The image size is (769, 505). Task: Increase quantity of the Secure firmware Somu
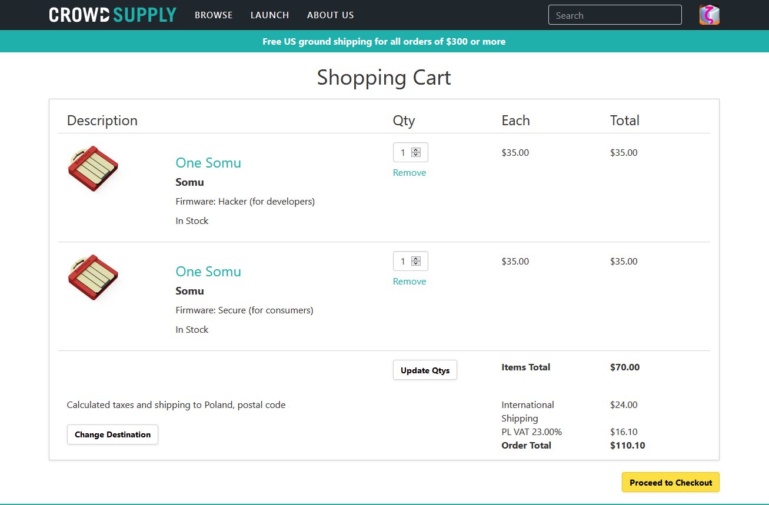(416, 259)
